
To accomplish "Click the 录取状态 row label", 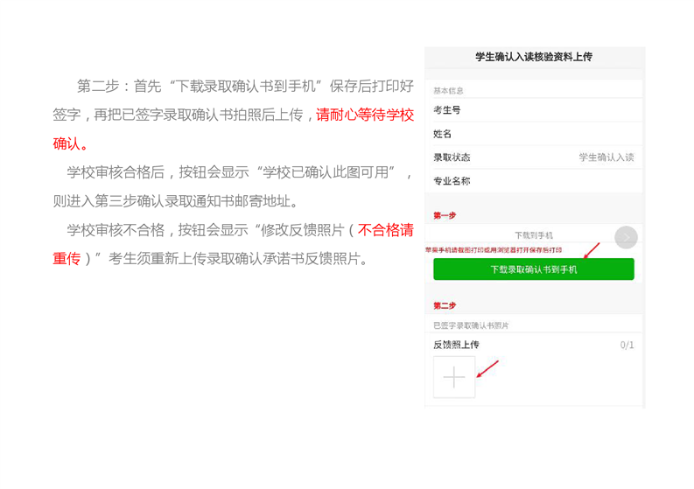I will [x=452, y=157].
